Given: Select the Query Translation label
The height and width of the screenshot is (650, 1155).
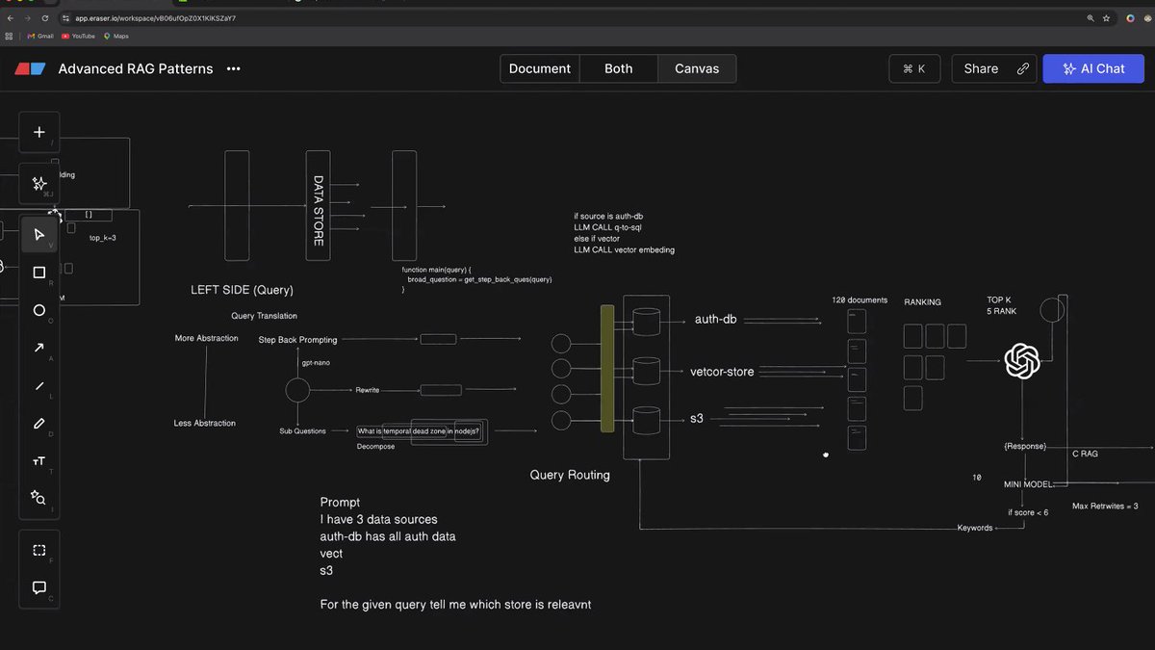Looking at the screenshot, I should tap(264, 316).
